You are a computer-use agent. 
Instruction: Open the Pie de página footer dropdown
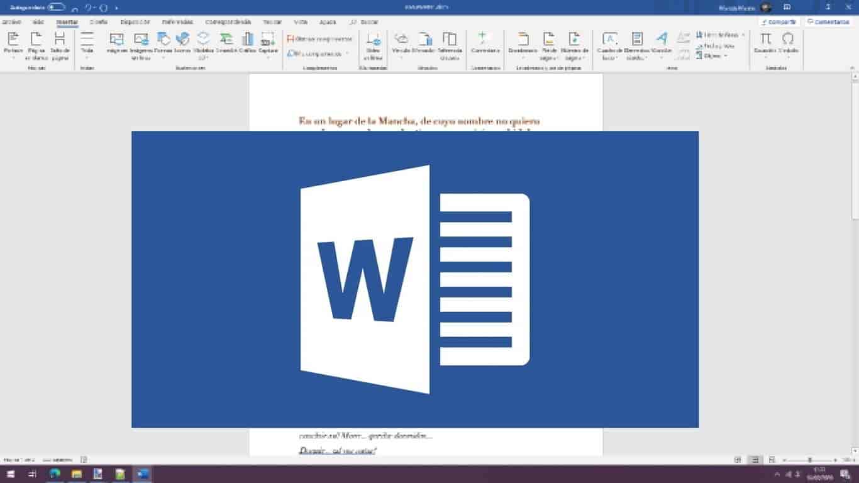pos(550,45)
